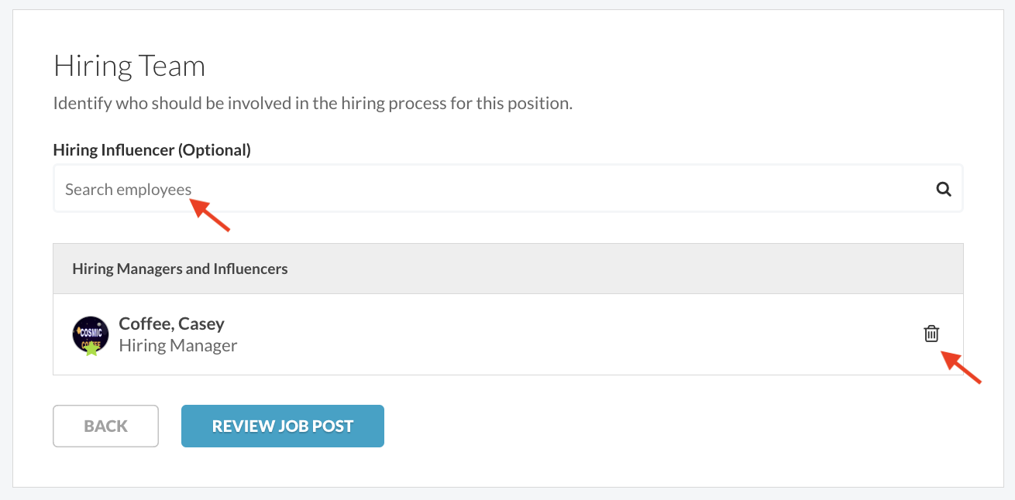Screen dimensions: 1015x500
Task: Click empty area inside employee search box
Action: point(542,189)
